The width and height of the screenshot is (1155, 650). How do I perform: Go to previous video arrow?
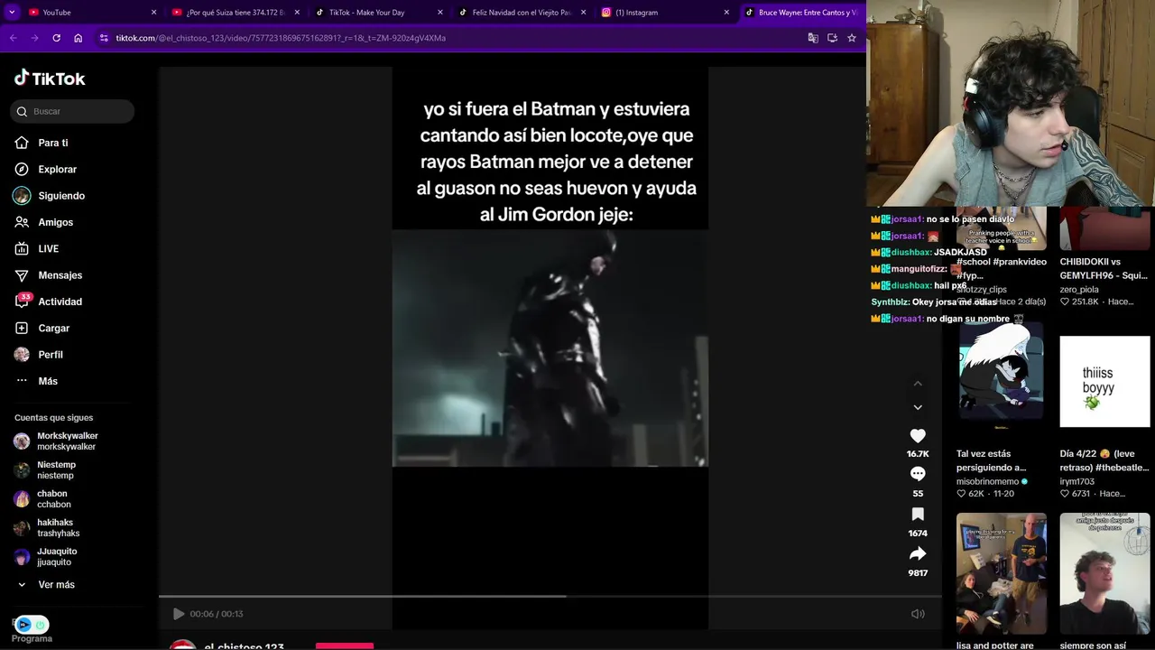point(918,384)
